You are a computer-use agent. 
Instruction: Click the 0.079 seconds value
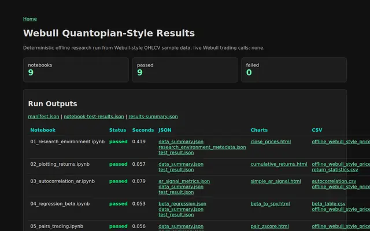pos(139,181)
